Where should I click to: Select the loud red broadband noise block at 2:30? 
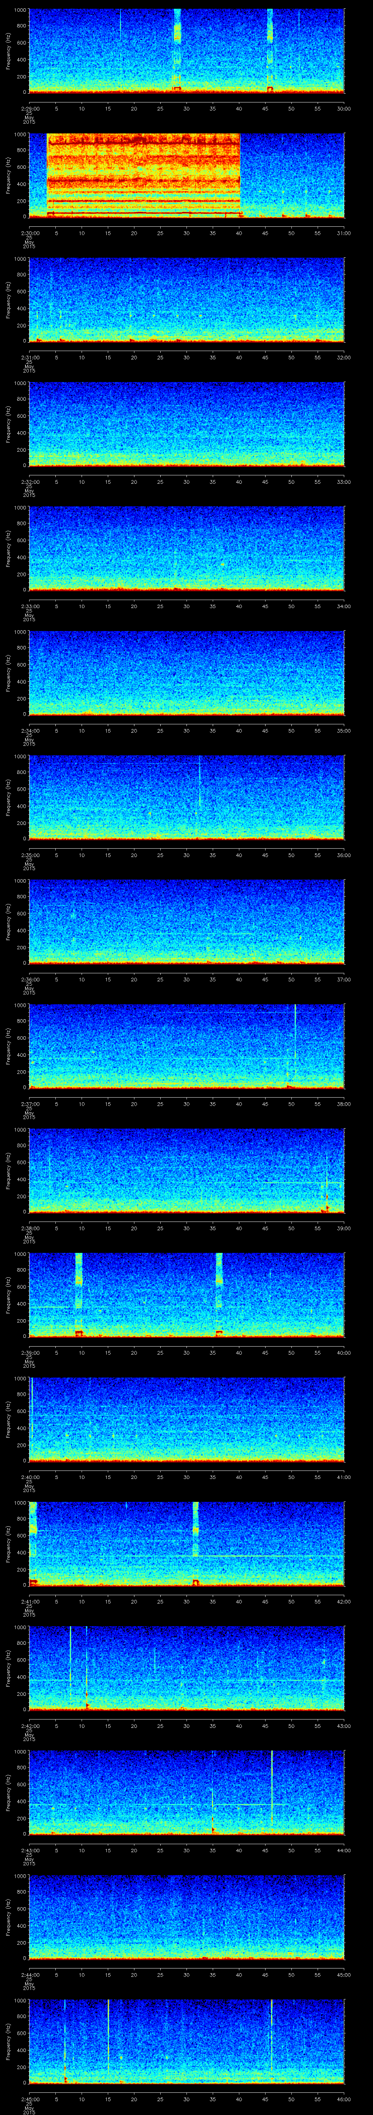click(144, 175)
